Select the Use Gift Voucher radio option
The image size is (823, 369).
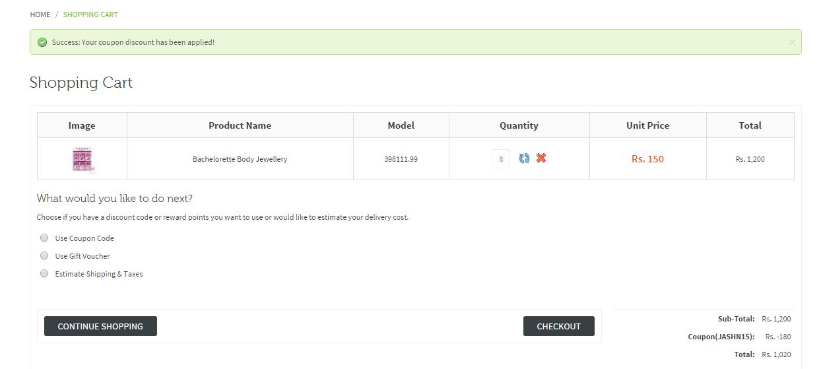pyautogui.click(x=44, y=255)
